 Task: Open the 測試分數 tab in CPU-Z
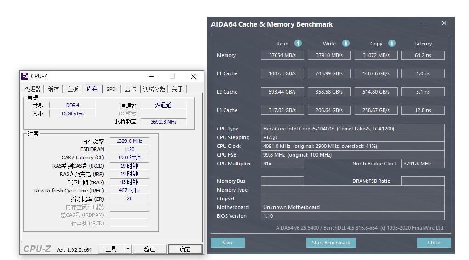154,89
